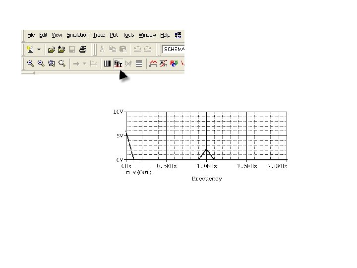Click the 0Hz x-axis label

point(126,166)
